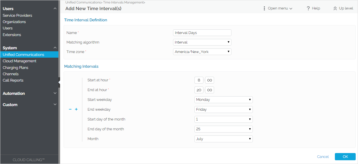
Task: Select Unified Communications in sidebar
Action: coord(29,54)
